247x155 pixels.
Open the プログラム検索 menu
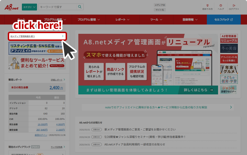point(55,19)
